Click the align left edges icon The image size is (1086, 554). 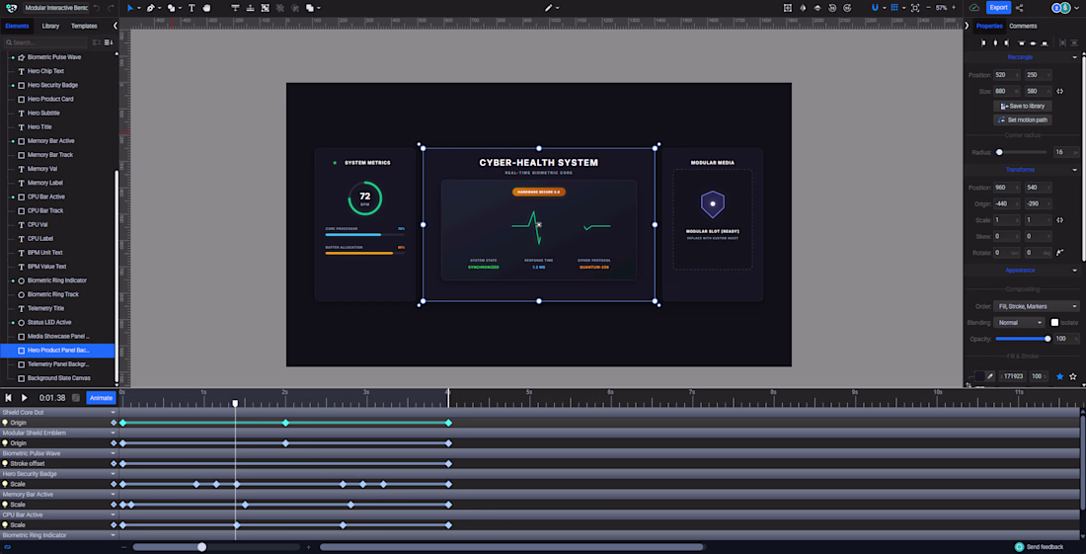pos(982,42)
